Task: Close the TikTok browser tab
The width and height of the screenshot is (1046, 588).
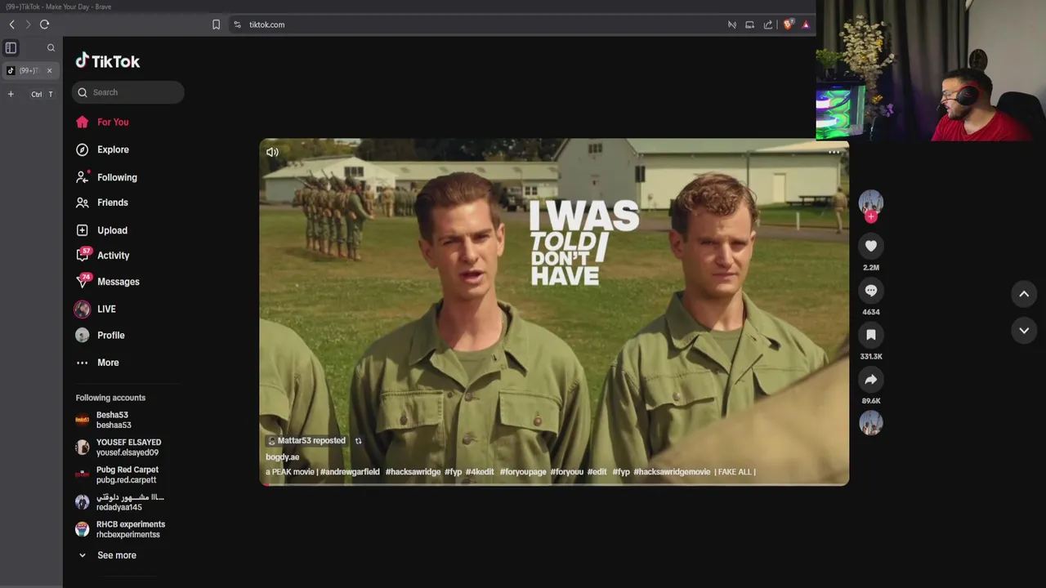Action: point(49,70)
